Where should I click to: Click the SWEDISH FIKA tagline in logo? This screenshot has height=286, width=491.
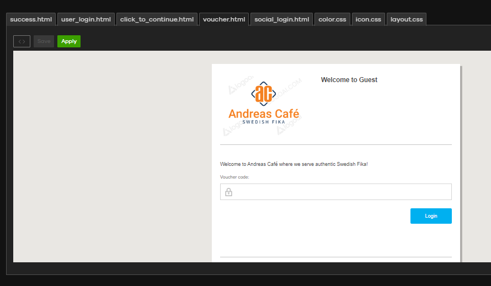pos(264,122)
